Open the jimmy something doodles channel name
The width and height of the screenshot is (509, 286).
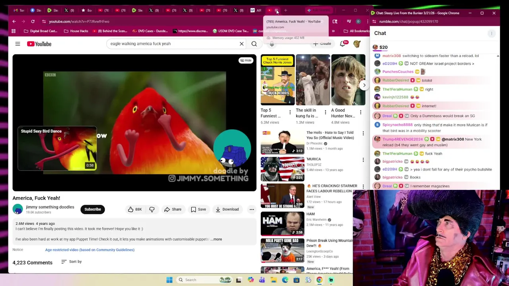50,207
